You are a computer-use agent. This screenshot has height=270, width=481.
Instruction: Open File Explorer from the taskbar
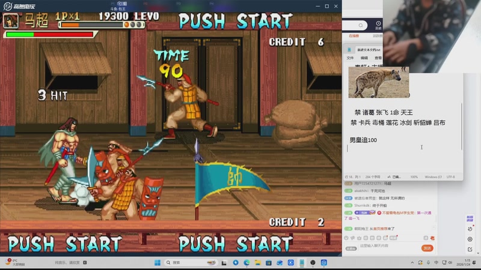(258, 262)
